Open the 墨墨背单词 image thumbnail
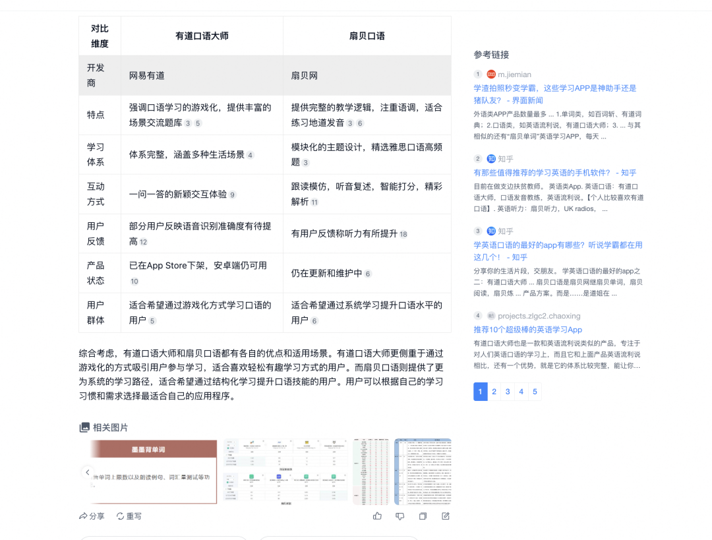712x540 pixels. (153, 472)
